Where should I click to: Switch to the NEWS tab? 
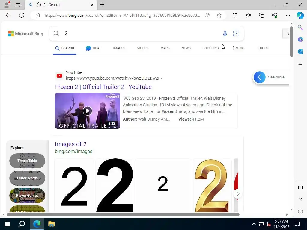coord(186,48)
